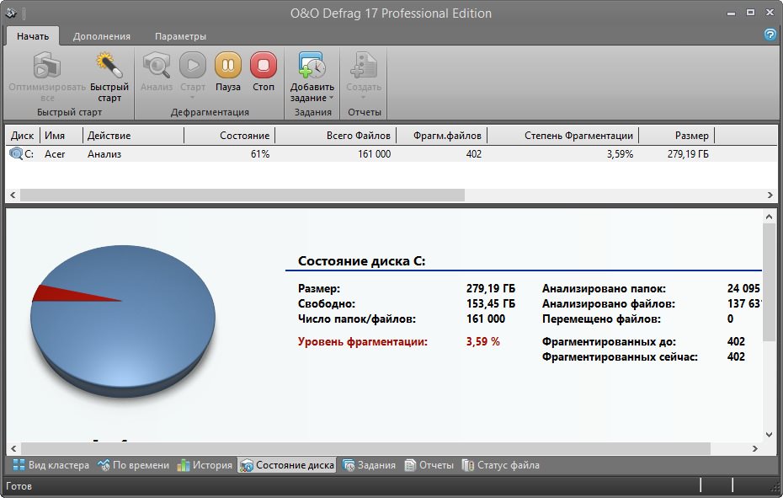Open the Отчеты bottom tab
This screenshot has height=498, width=783.
pos(429,465)
